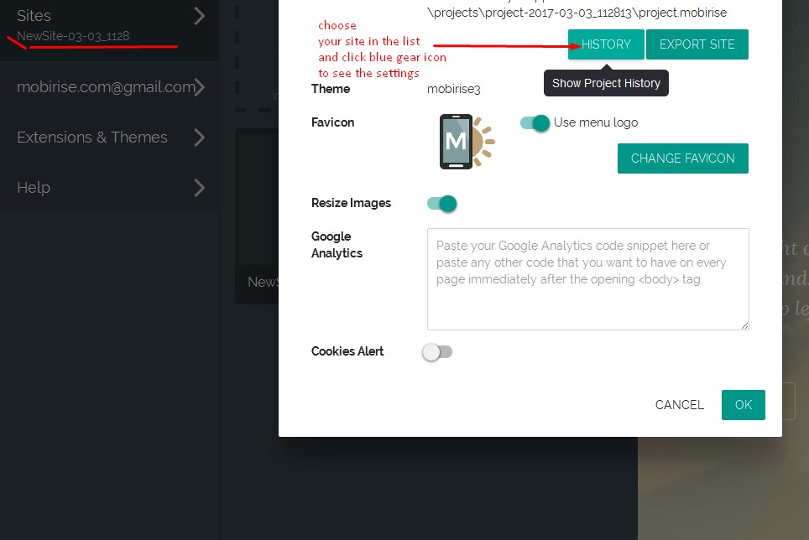Select the mobirise.com@gmail.com account entry
The width and height of the screenshot is (809, 540).
click(x=105, y=86)
